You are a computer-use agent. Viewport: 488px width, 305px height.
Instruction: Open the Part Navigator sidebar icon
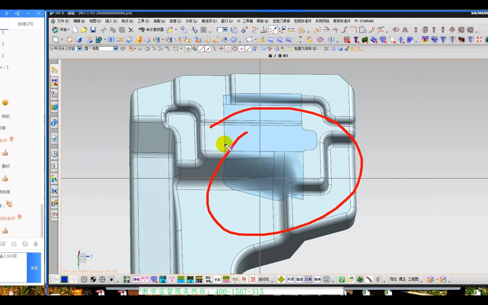coord(54,95)
